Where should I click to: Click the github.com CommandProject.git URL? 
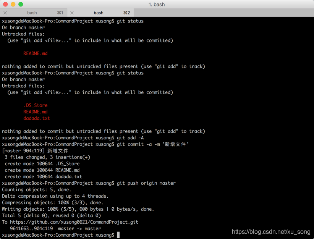click(x=74, y=222)
